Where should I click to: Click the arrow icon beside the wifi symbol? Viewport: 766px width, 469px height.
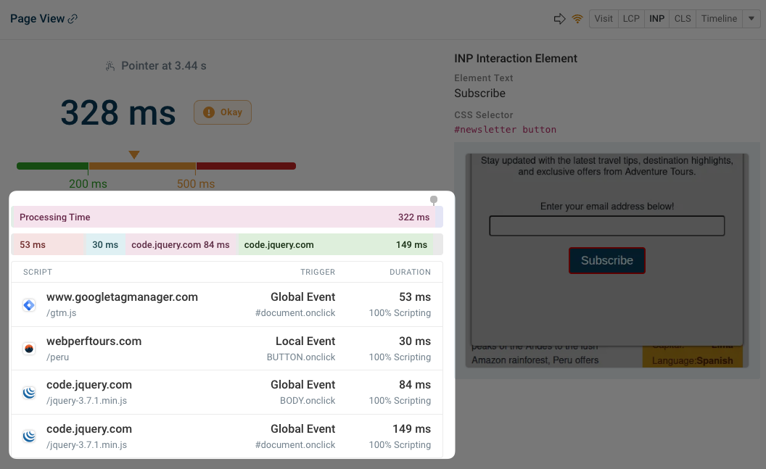pyautogui.click(x=559, y=19)
